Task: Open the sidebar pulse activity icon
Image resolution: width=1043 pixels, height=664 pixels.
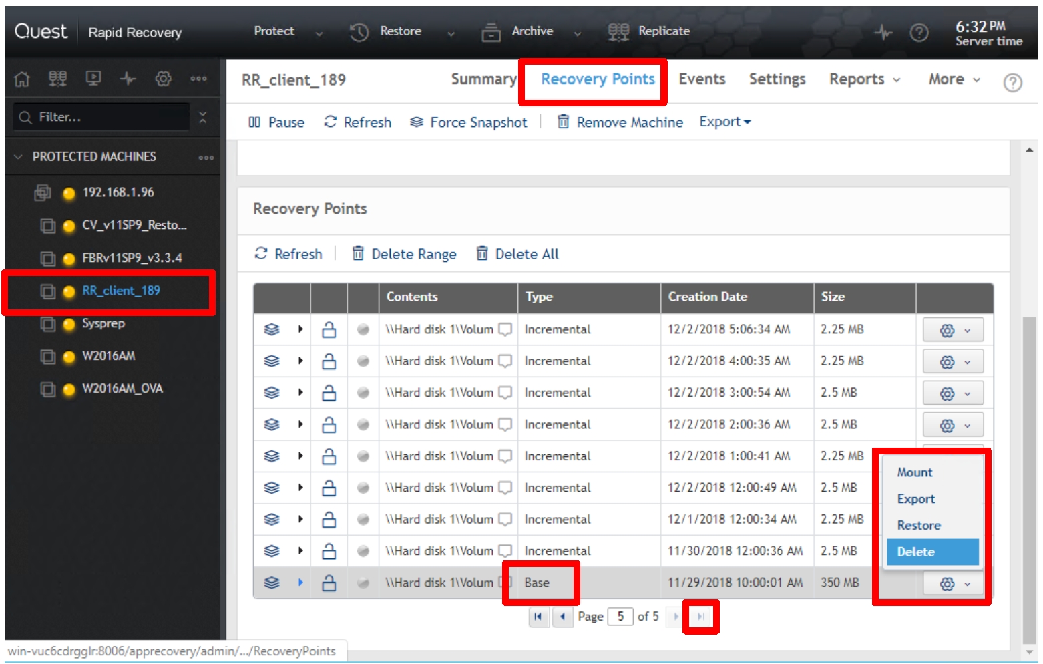Action: (128, 79)
